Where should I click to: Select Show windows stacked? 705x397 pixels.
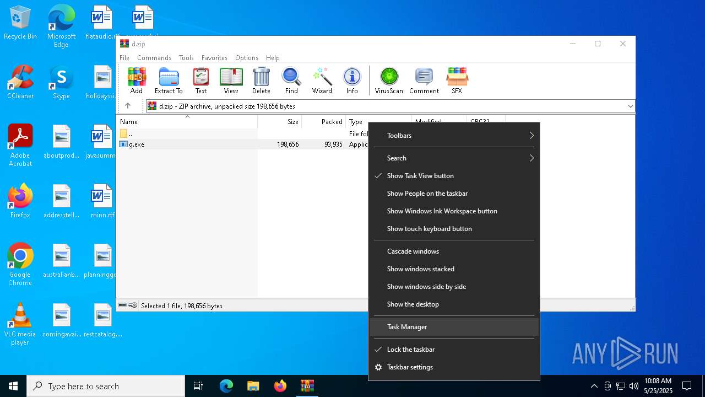coord(454,269)
